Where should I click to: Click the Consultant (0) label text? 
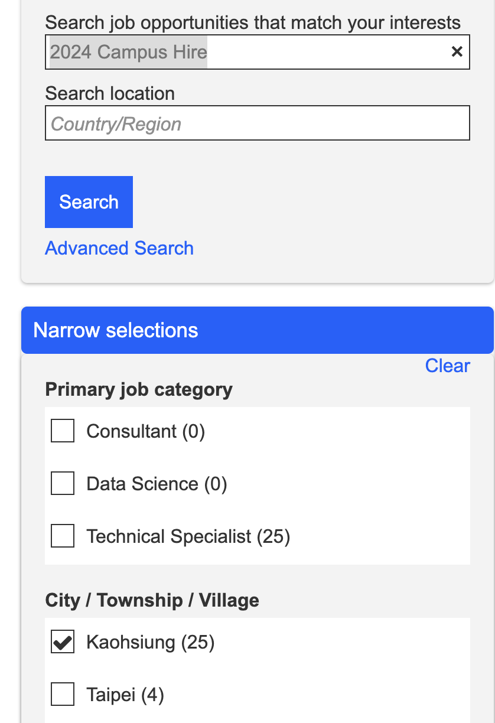click(x=145, y=431)
